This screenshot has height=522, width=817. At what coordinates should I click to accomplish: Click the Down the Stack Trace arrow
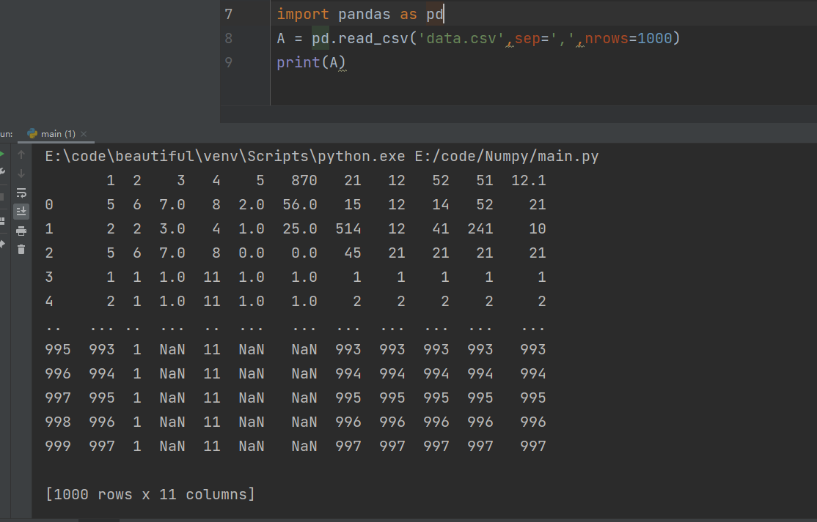[x=21, y=173]
